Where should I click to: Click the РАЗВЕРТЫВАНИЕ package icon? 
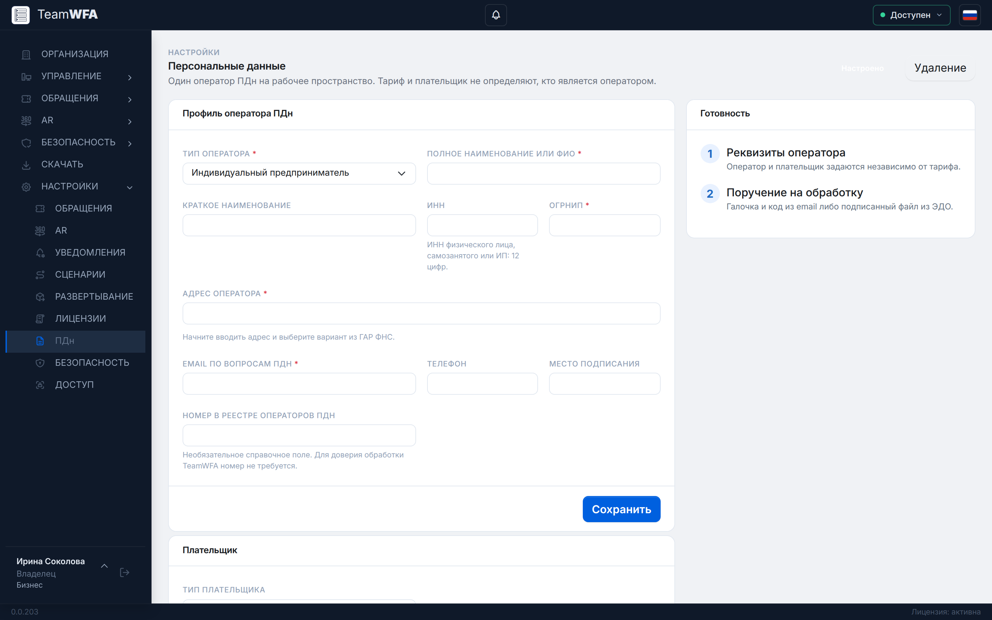pyautogui.click(x=40, y=297)
